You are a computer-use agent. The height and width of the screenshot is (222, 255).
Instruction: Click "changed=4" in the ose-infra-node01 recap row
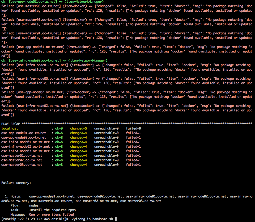pyautogui.click(x=79, y=142)
